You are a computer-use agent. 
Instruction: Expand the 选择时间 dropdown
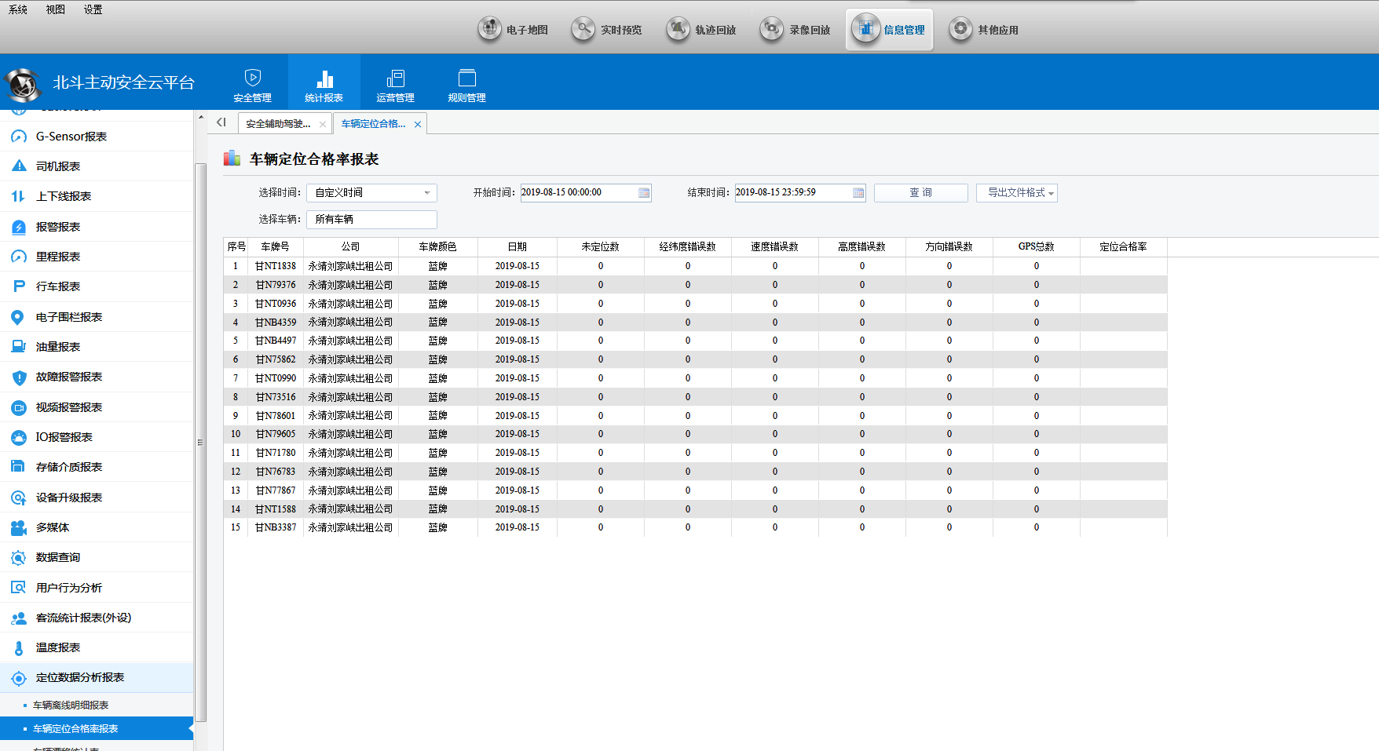pyautogui.click(x=426, y=193)
